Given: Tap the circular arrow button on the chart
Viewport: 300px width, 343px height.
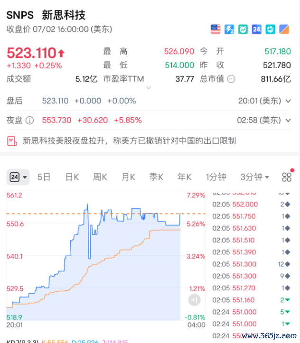Looking at the screenshot, I should 194,300.
